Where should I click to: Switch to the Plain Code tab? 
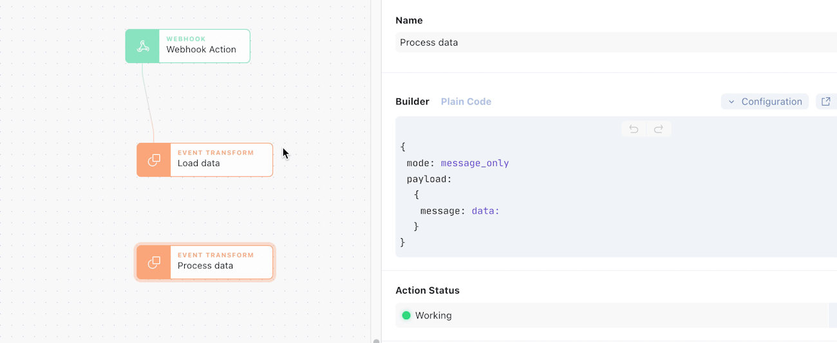(x=466, y=102)
